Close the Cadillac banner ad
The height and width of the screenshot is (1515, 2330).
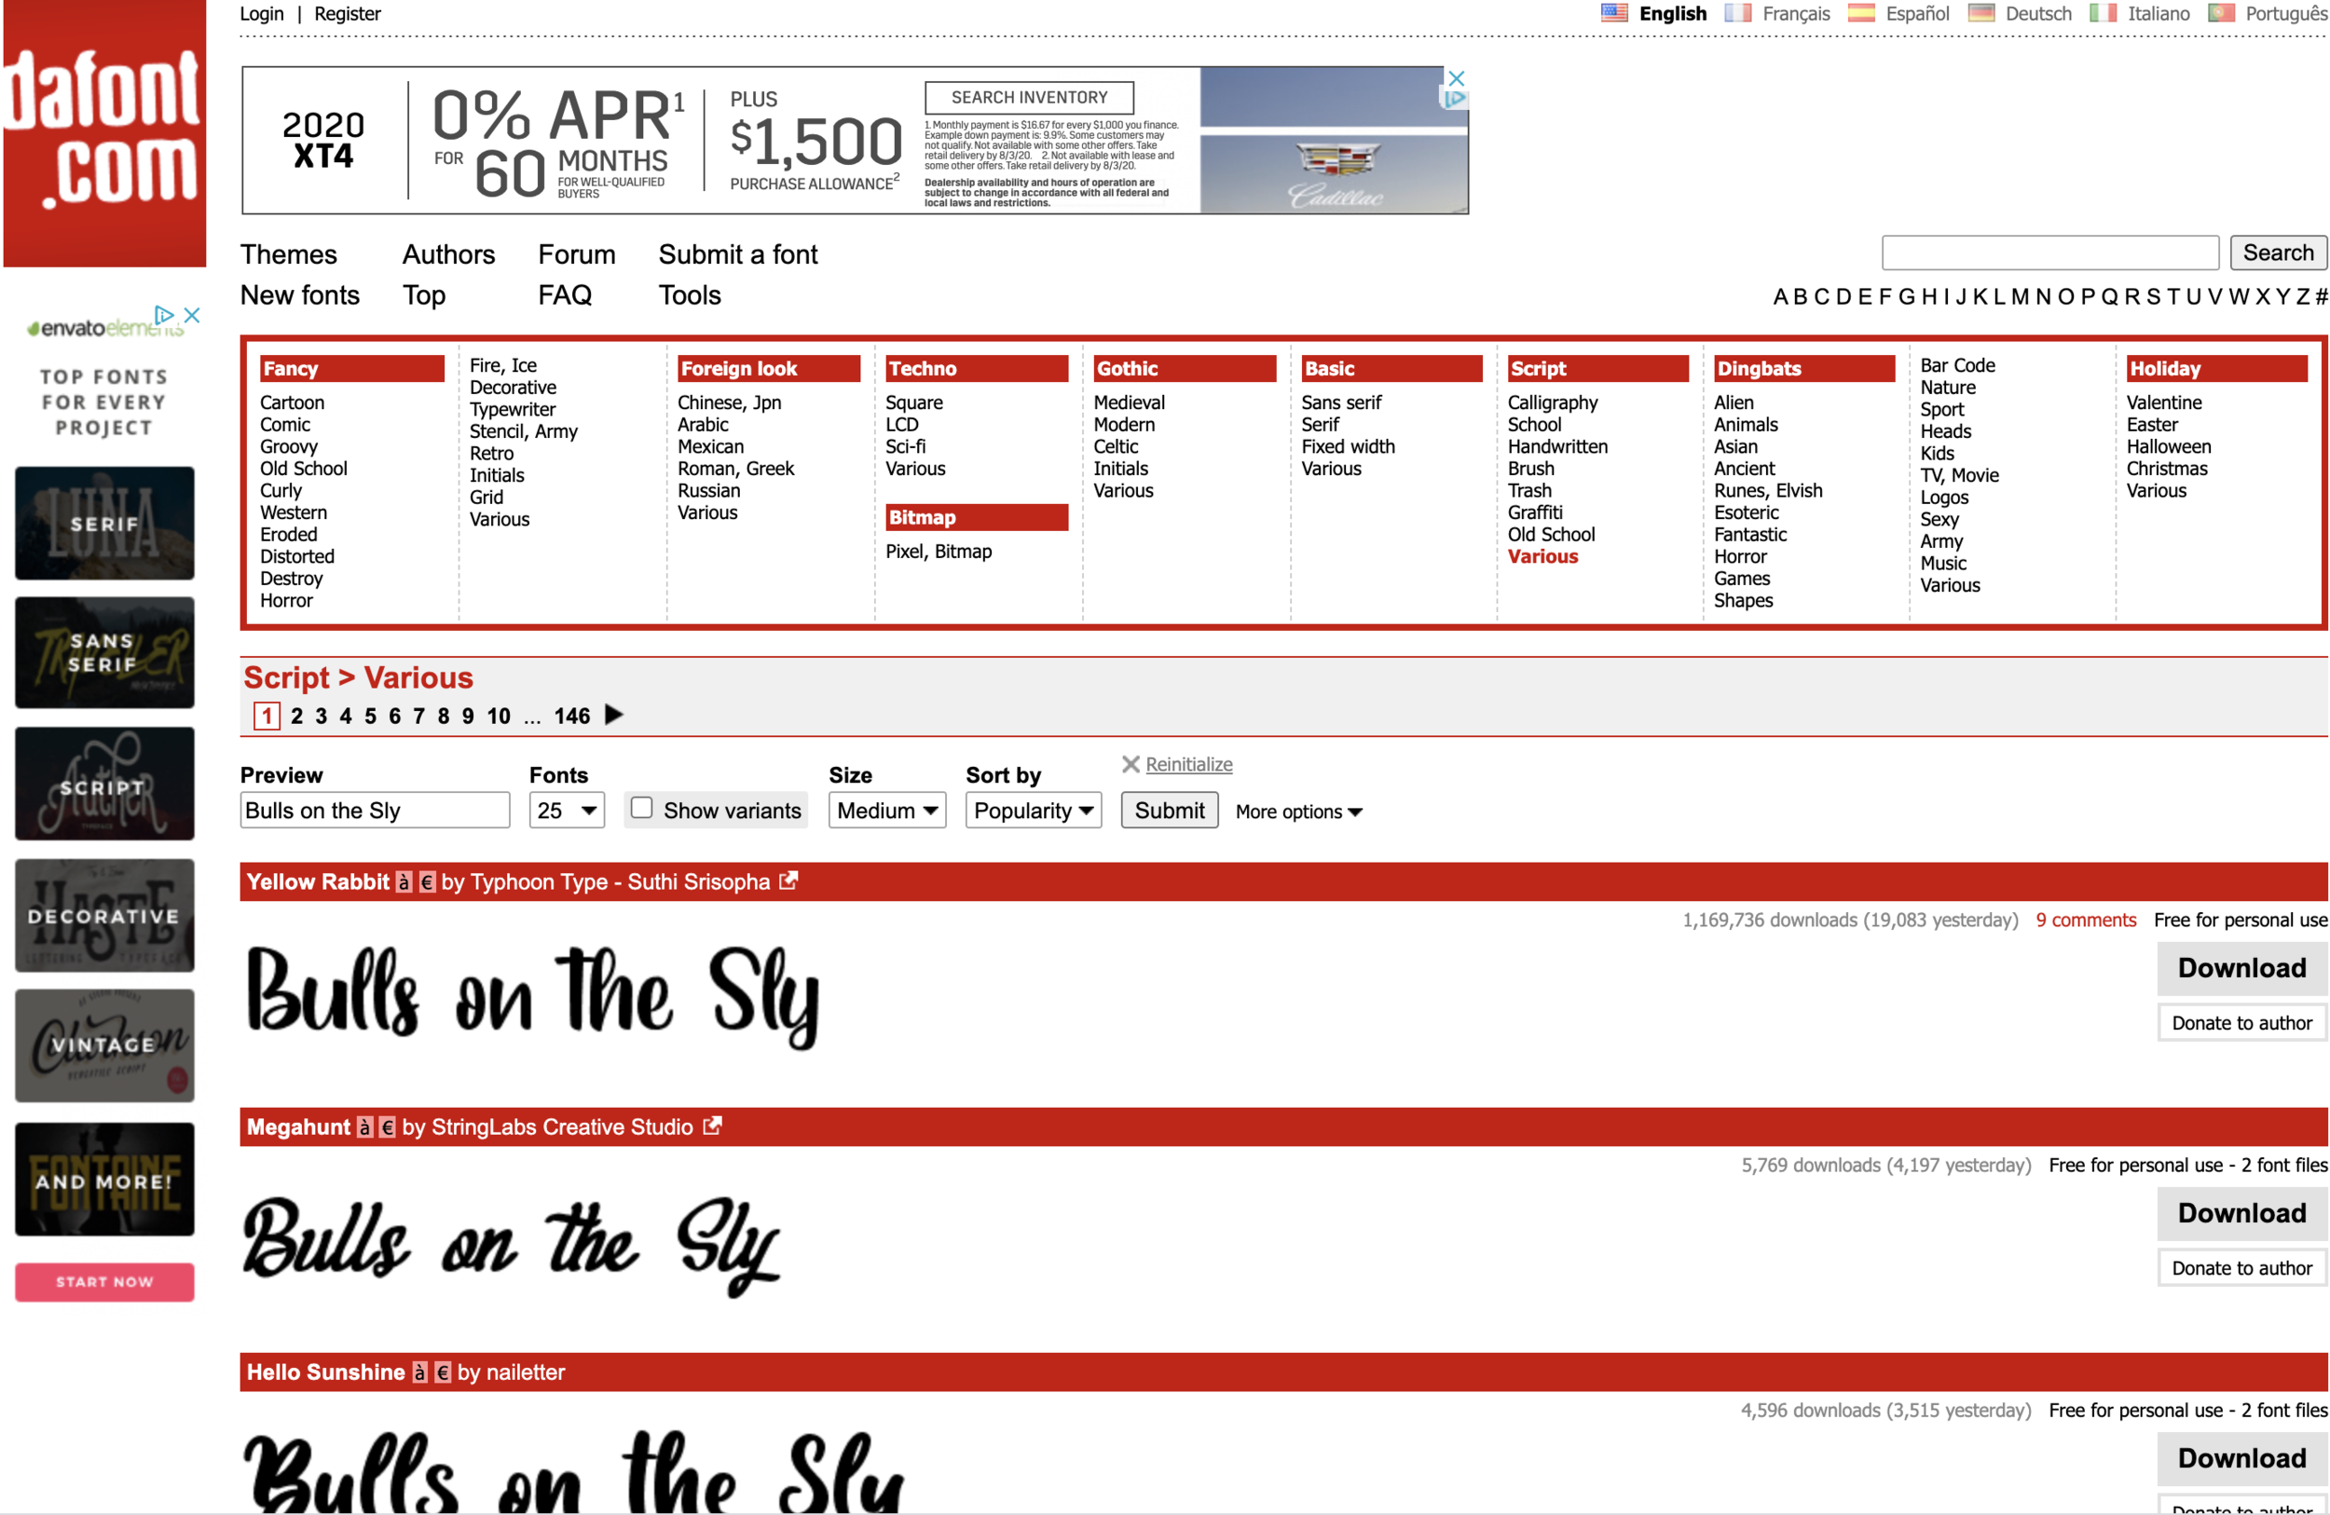point(1456,78)
